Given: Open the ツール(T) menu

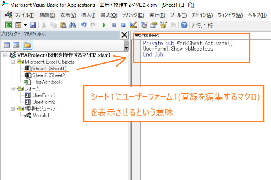Looking at the screenshot, I should pos(179,15).
